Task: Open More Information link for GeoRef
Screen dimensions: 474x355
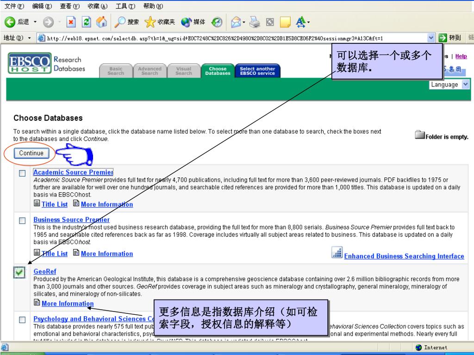Action: (x=68, y=303)
